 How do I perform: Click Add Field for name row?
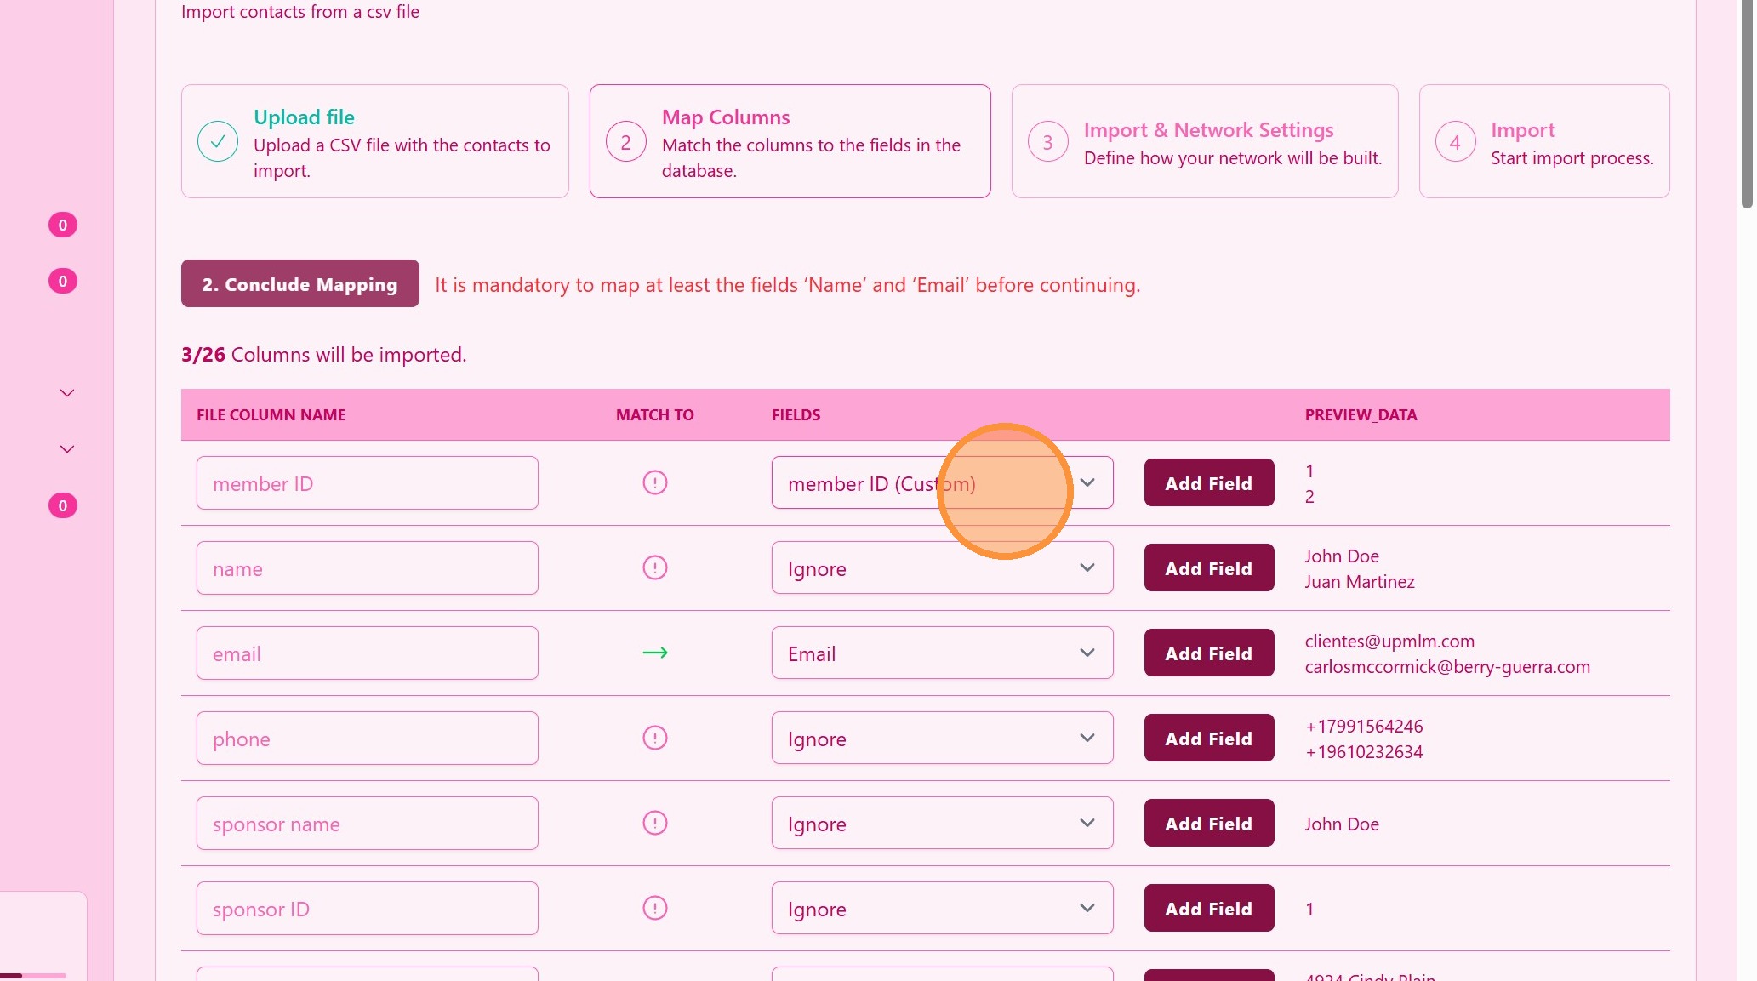click(1208, 567)
